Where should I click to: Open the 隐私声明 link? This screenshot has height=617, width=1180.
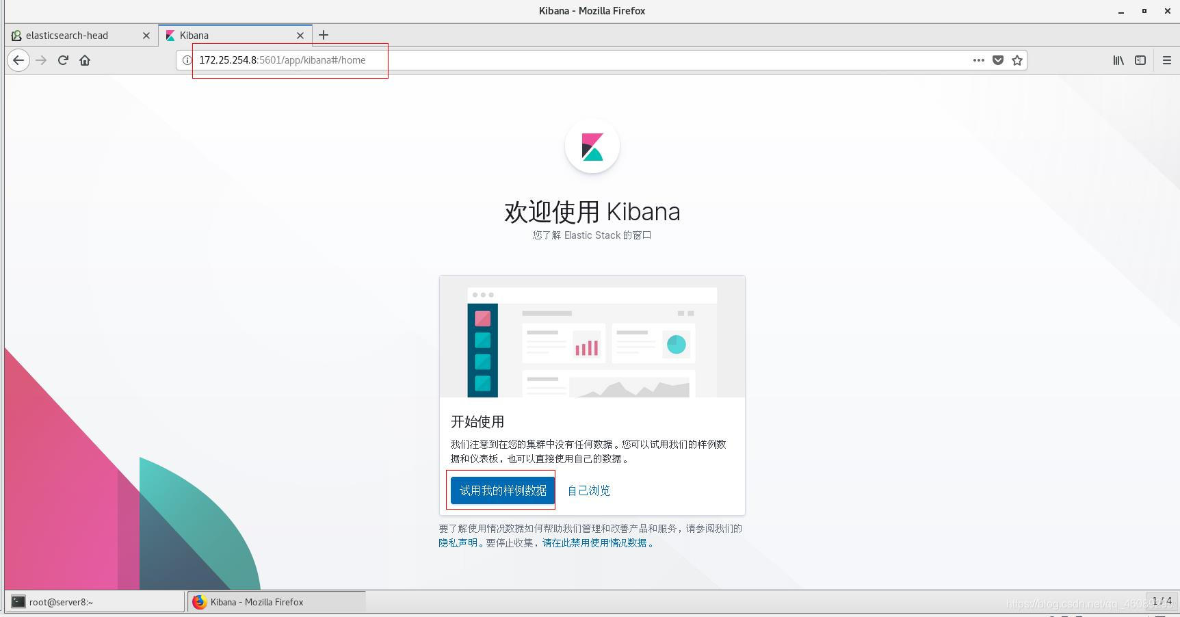[458, 542]
